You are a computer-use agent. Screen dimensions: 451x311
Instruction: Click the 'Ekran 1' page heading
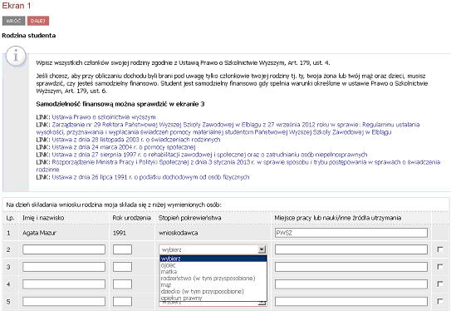[17, 6]
